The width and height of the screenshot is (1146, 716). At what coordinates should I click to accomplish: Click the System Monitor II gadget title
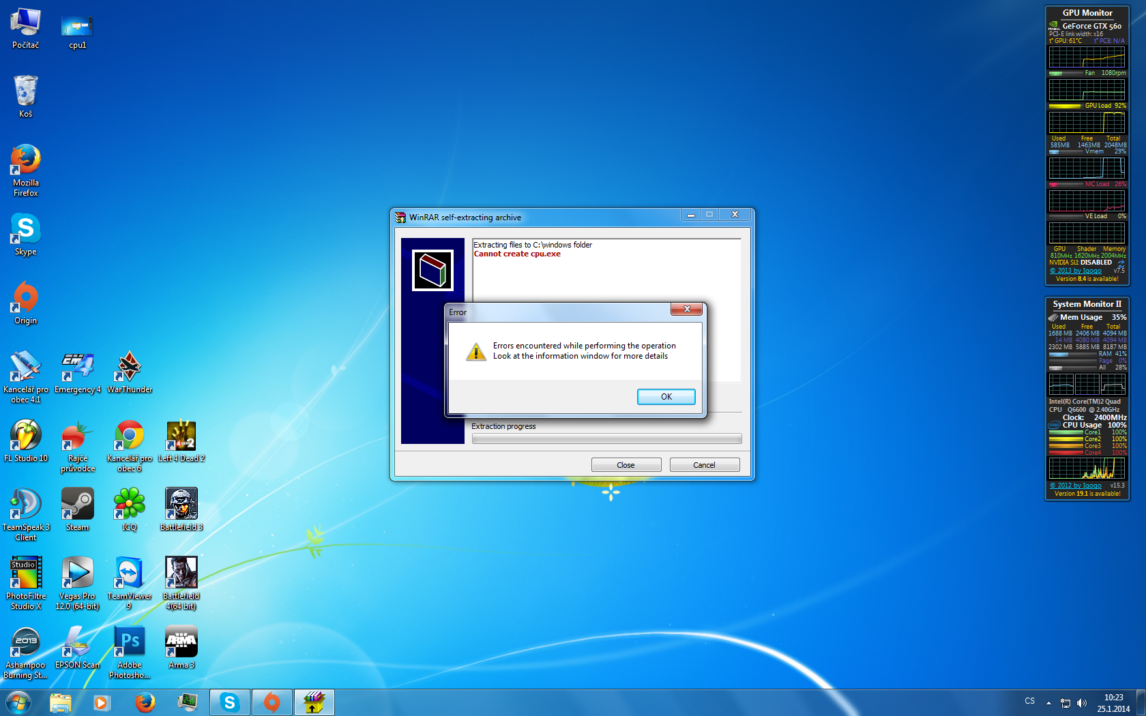1087,304
